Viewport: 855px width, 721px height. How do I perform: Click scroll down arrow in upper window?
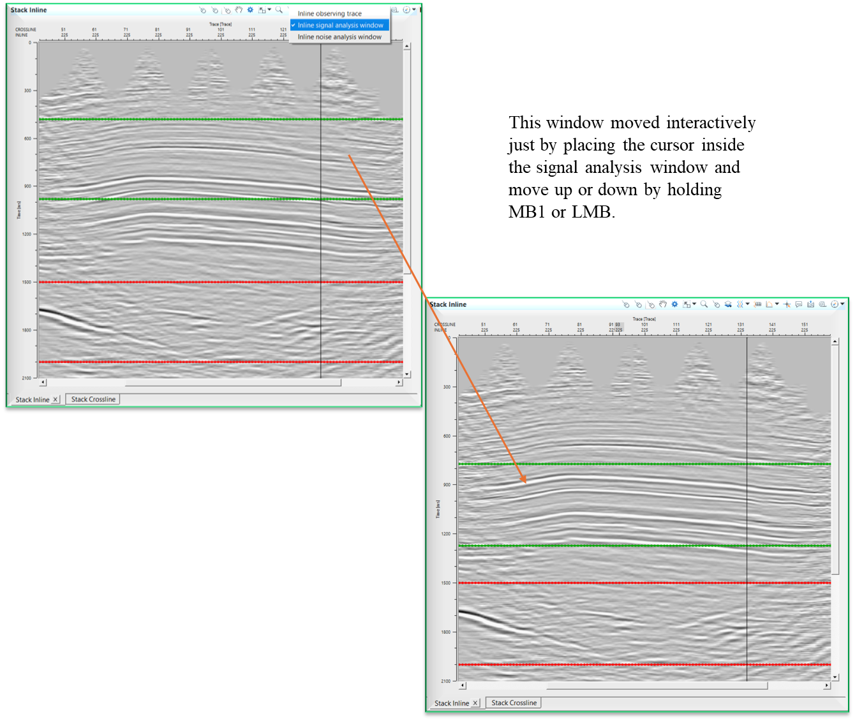click(407, 375)
